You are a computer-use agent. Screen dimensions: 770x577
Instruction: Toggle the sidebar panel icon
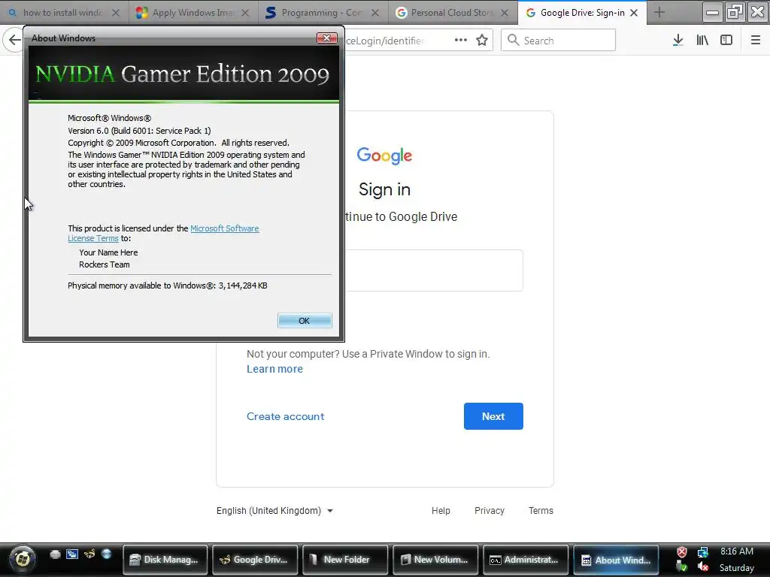point(726,41)
